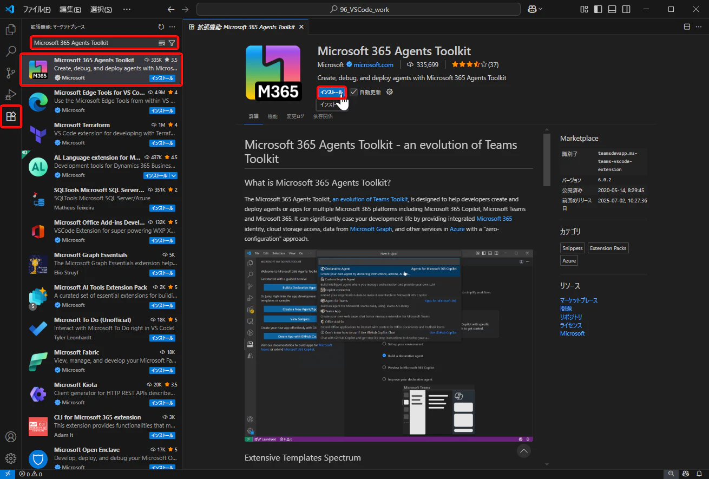Switch to the Dependencies tab
This screenshot has width=709, height=479.
click(323, 116)
